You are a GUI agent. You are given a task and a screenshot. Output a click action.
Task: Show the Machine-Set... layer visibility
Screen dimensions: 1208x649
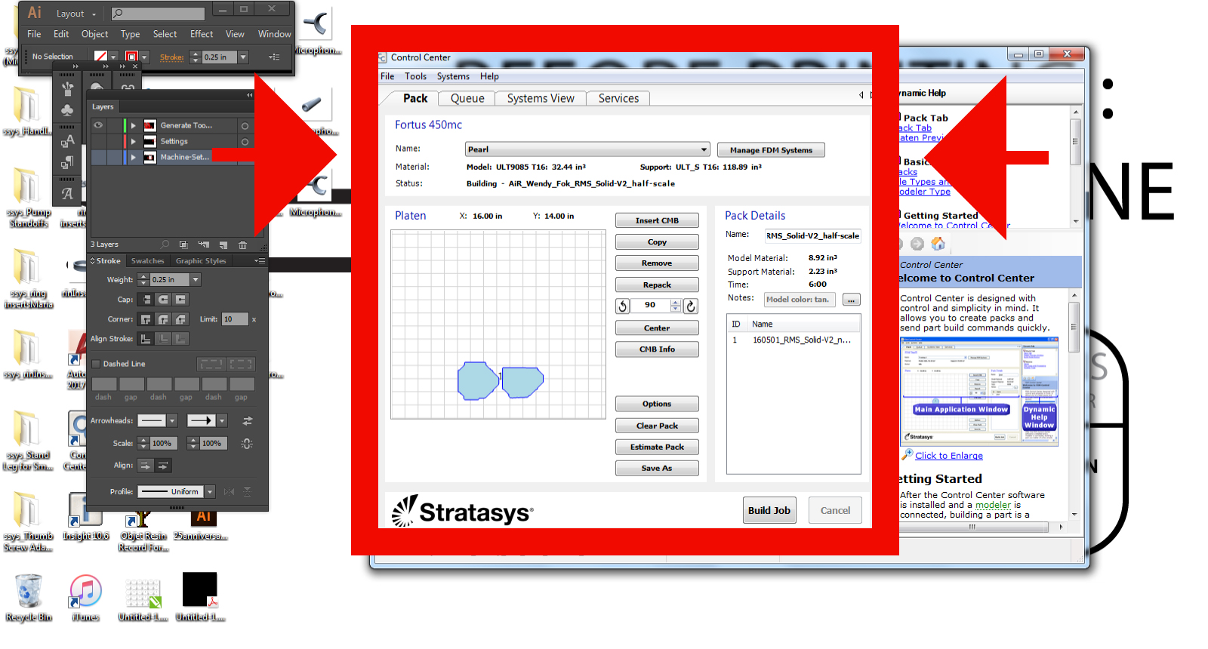click(x=98, y=157)
